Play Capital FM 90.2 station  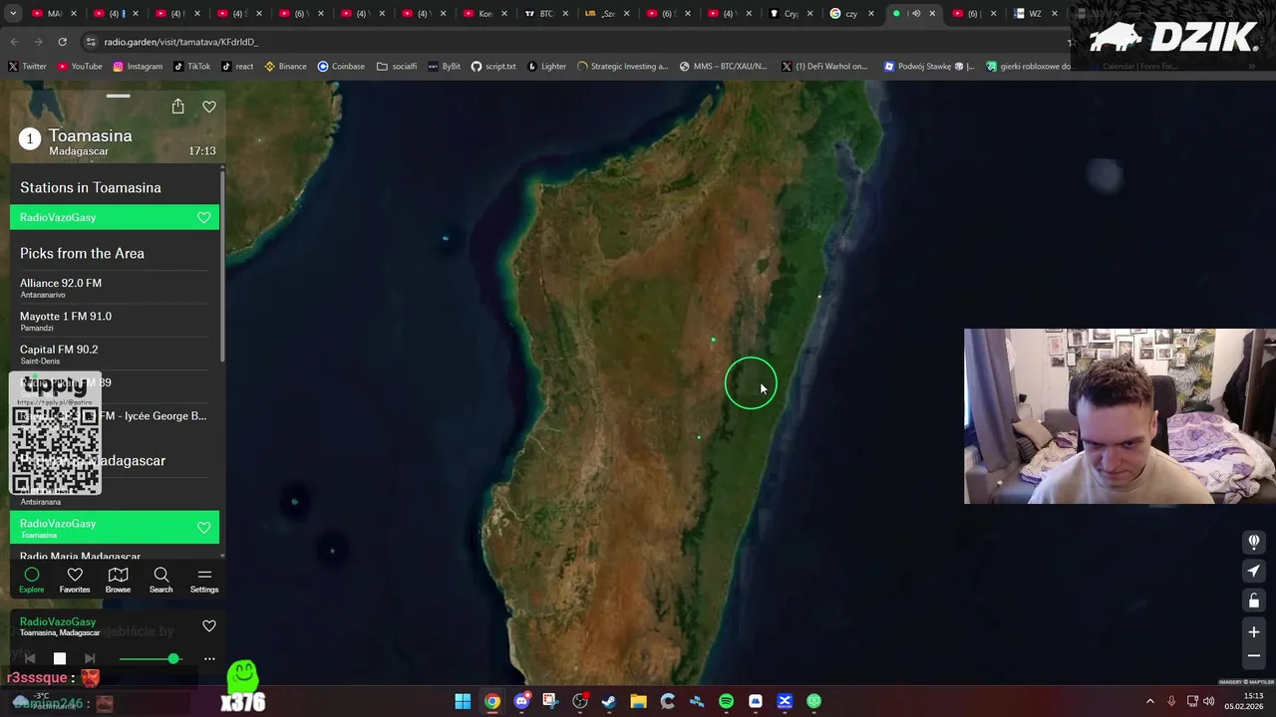pyautogui.click(x=115, y=355)
